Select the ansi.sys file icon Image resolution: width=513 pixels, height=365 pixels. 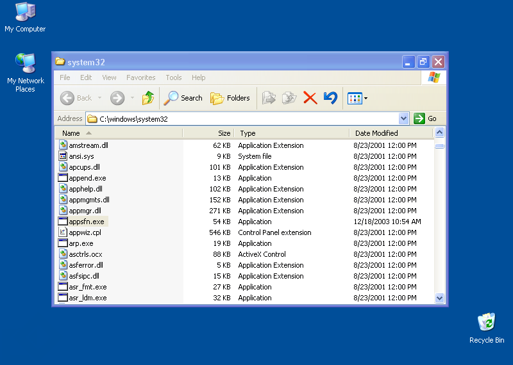click(63, 156)
